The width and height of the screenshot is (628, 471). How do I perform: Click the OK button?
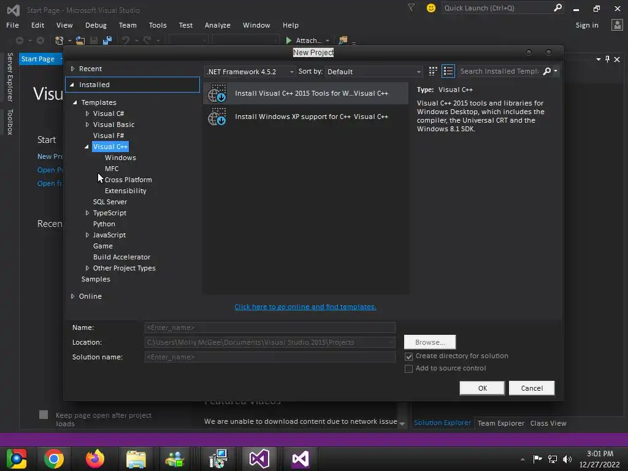(482, 388)
